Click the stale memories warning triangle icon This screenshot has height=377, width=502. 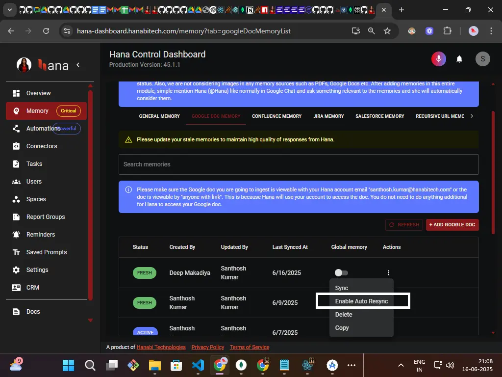(x=129, y=140)
